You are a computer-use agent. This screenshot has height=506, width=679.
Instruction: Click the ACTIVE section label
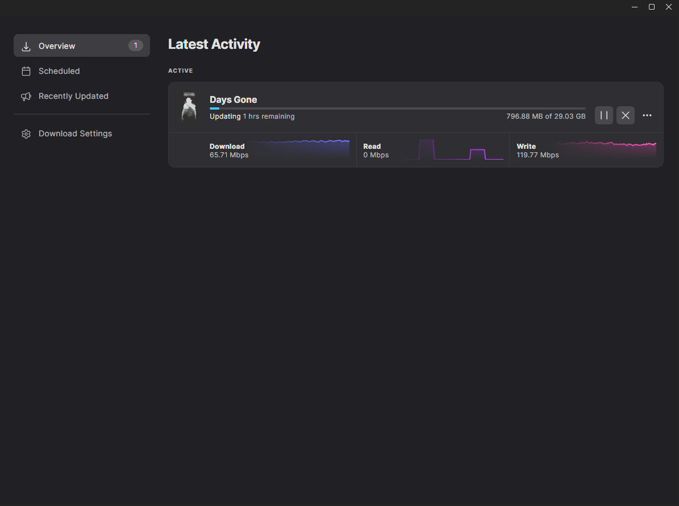[181, 70]
